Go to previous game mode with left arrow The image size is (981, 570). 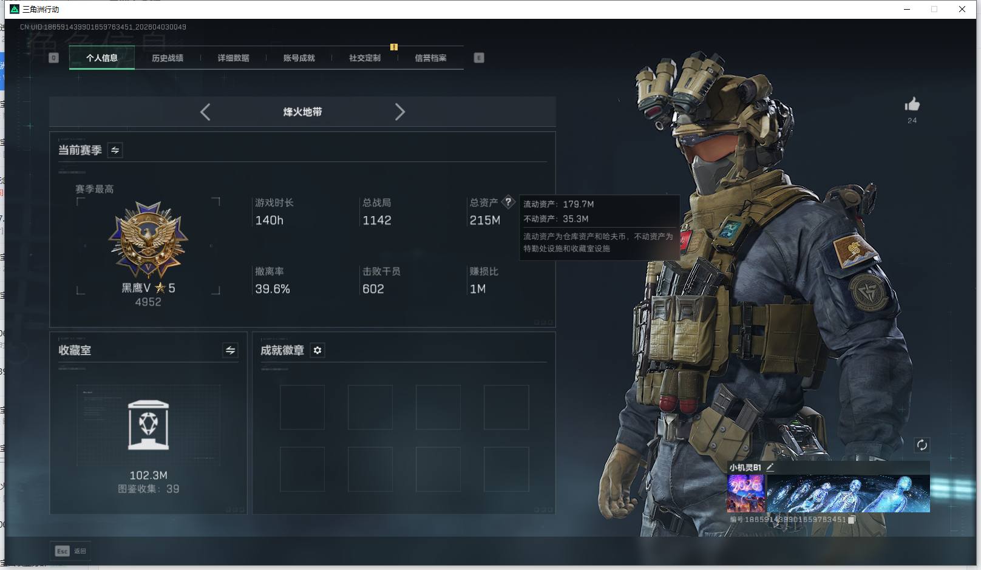tap(205, 112)
